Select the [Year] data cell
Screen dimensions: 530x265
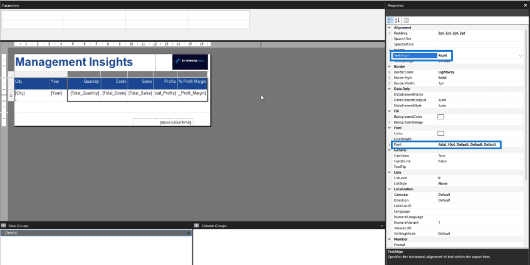(x=59, y=95)
